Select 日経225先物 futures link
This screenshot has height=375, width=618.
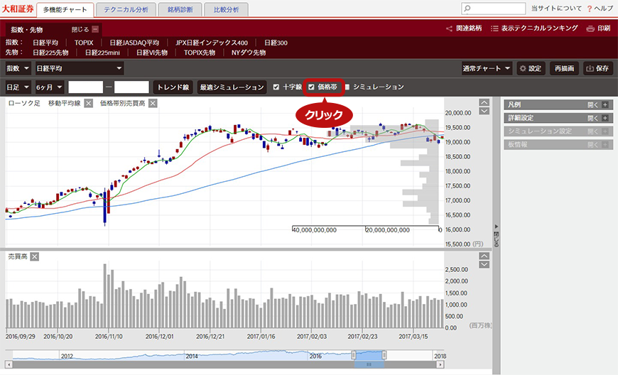point(50,53)
